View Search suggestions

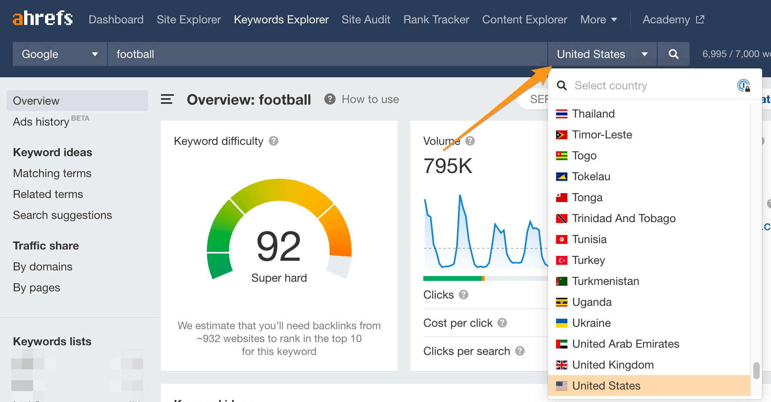(62, 215)
